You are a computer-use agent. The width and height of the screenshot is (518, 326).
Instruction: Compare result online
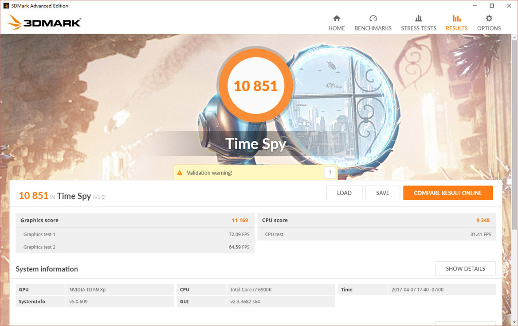(447, 193)
